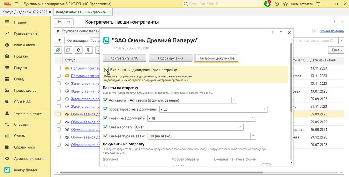Clear search with the X button
The height and width of the screenshot is (177, 349).
tap(341, 41)
